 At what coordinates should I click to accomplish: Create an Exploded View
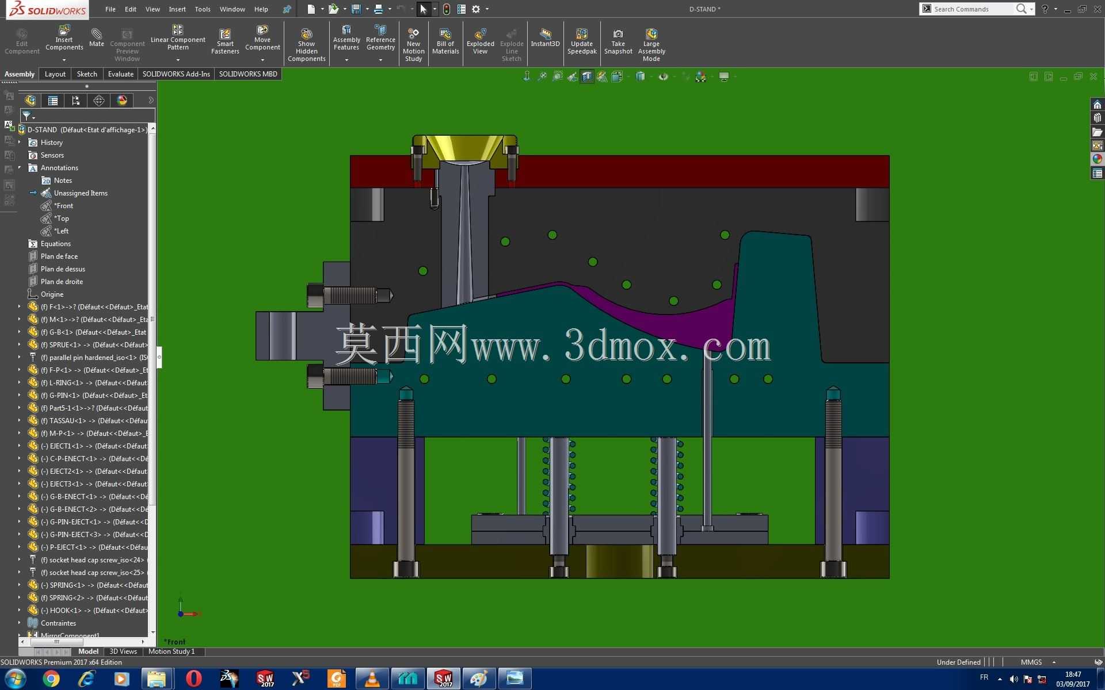click(x=481, y=41)
